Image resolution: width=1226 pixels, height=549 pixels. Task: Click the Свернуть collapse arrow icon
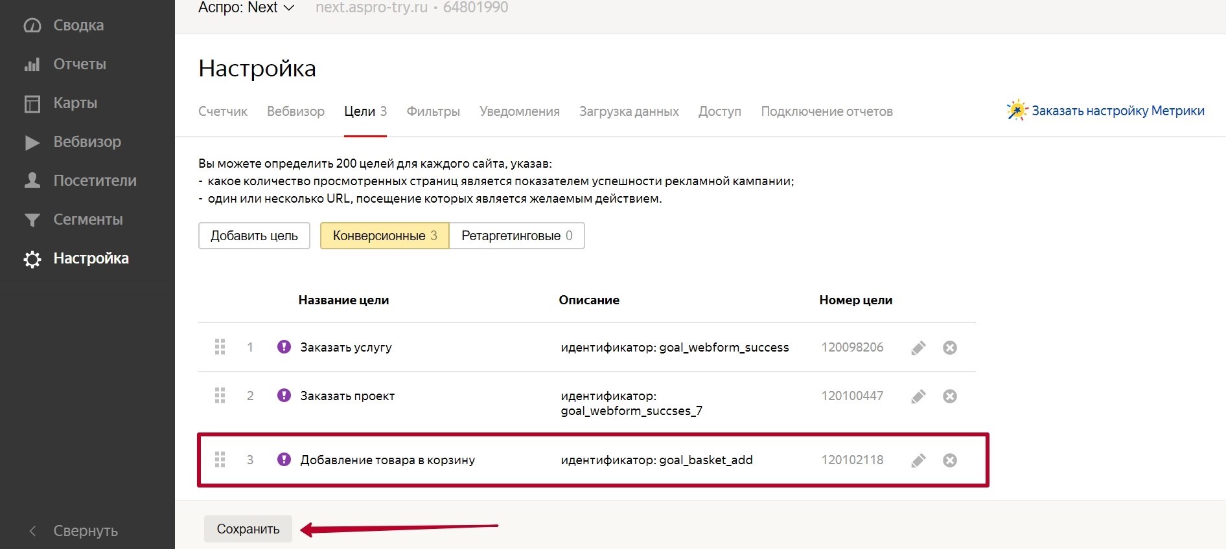pyautogui.click(x=32, y=531)
